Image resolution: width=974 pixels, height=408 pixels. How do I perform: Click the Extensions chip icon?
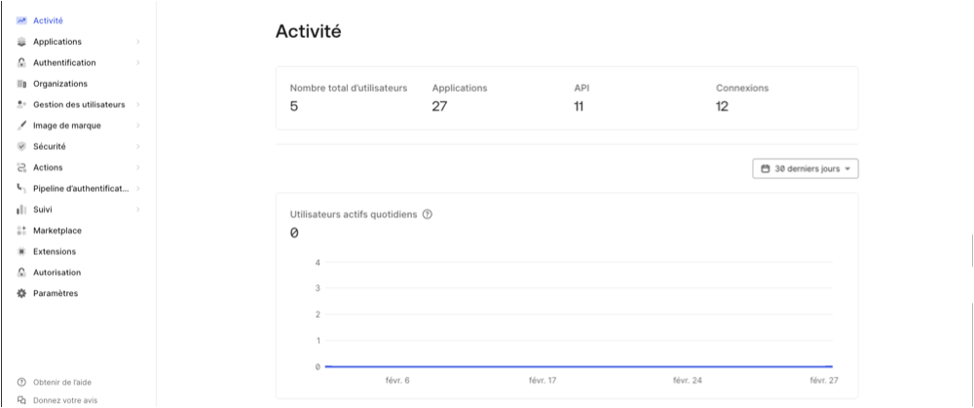click(21, 251)
